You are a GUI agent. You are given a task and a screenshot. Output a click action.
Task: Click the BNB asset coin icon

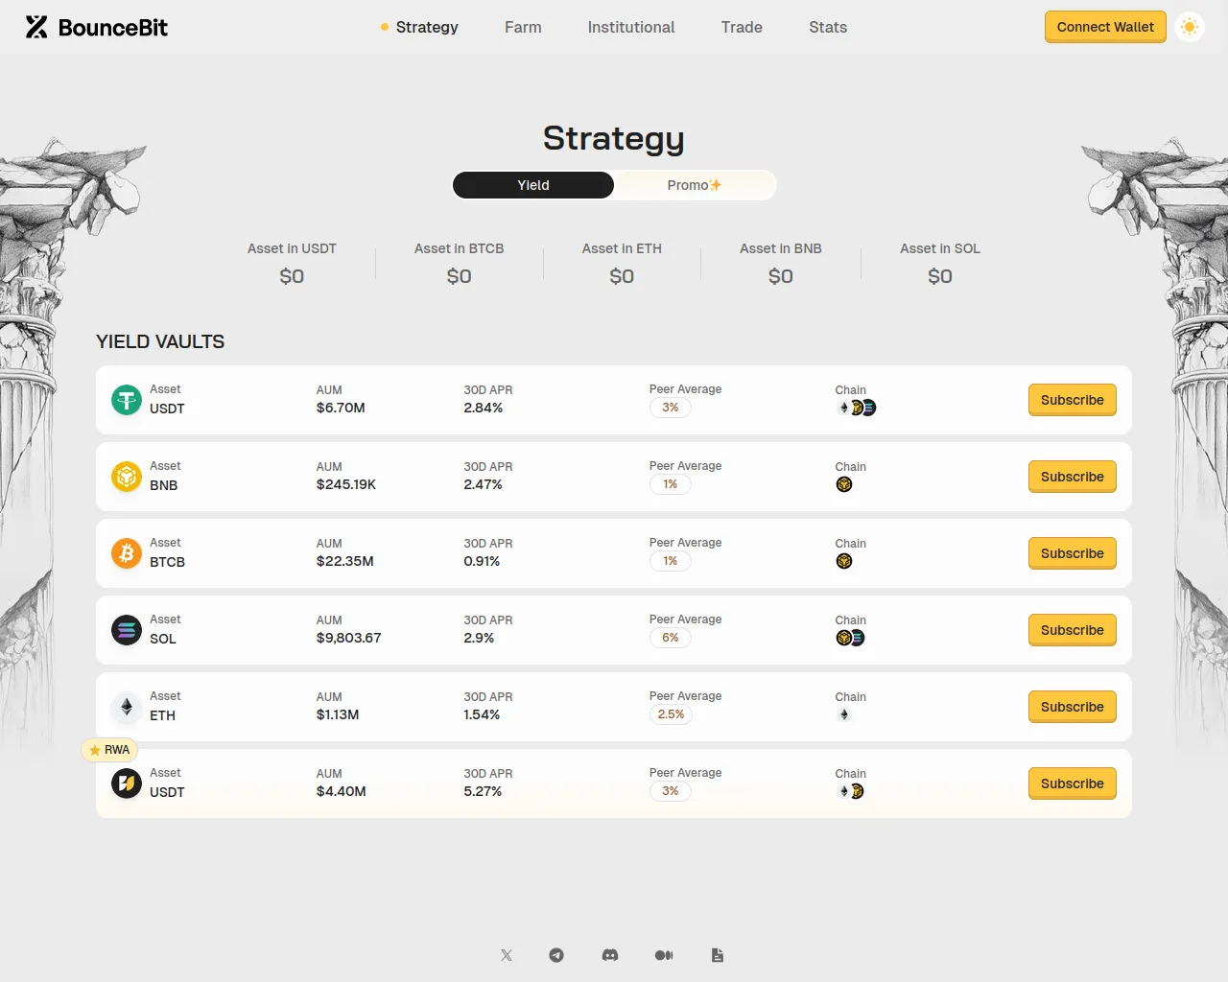click(x=127, y=477)
